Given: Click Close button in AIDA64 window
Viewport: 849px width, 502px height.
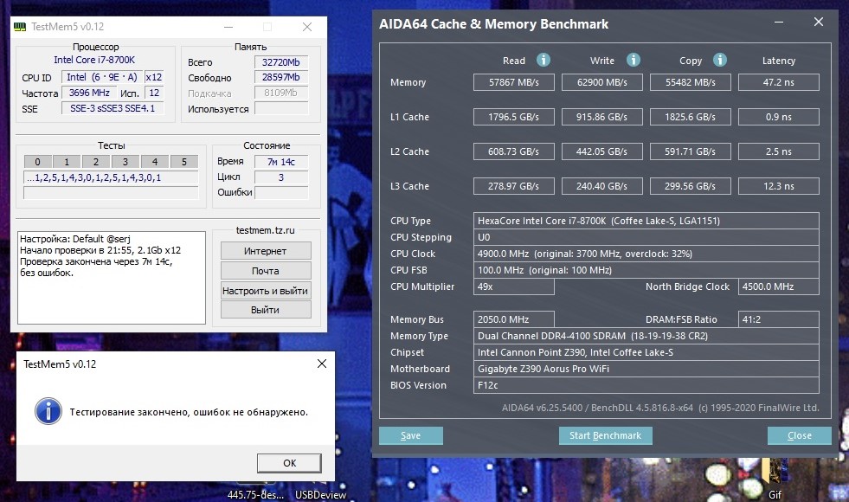Looking at the screenshot, I should tap(799, 435).
